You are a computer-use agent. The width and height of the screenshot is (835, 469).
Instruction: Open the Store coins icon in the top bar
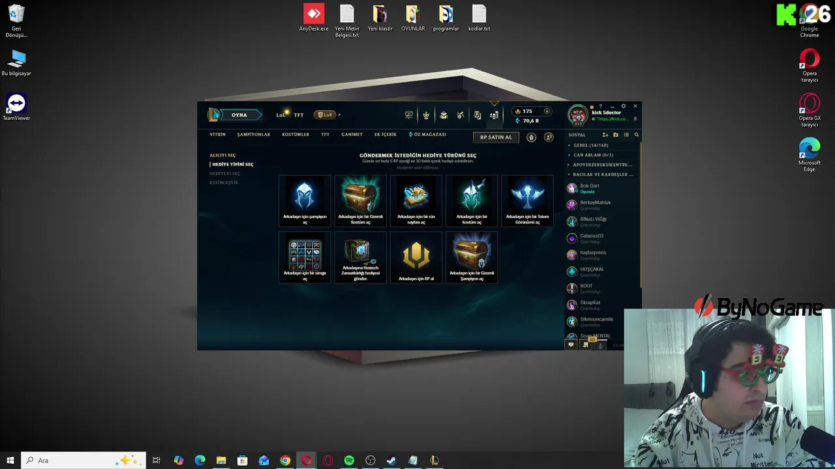coord(494,115)
